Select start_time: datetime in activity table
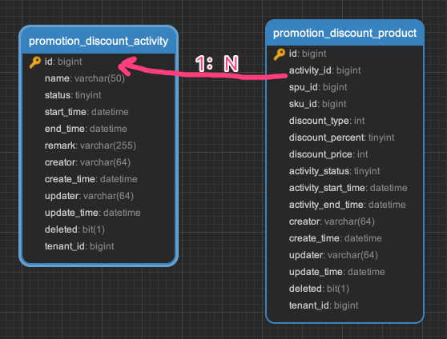Image resolution: width=447 pixels, height=339 pixels. coord(87,112)
